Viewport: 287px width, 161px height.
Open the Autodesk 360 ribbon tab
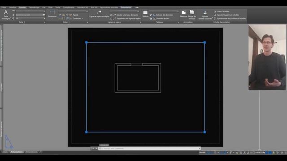pyautogui.click(x=83, y=8)
